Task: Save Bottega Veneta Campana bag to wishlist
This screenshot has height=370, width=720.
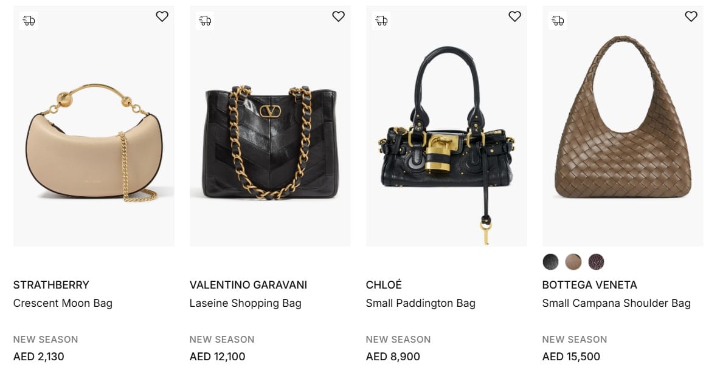Action: (691, 17)
